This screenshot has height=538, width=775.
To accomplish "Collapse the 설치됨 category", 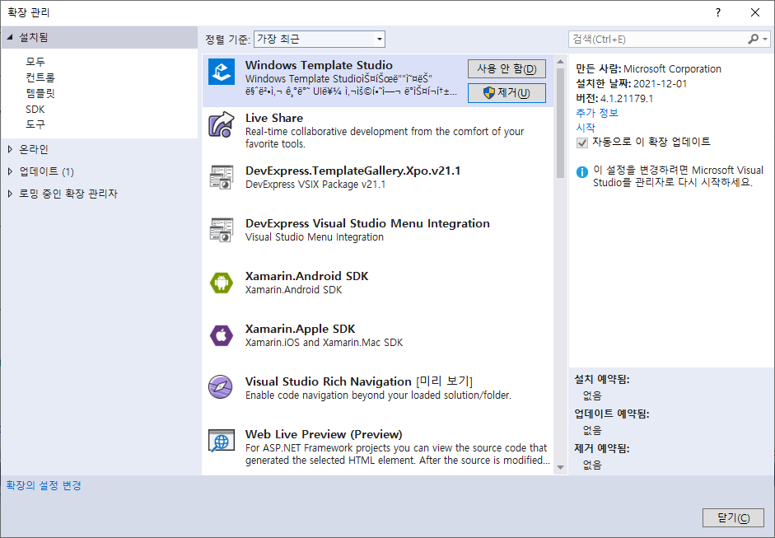I will tap(10, 38).
